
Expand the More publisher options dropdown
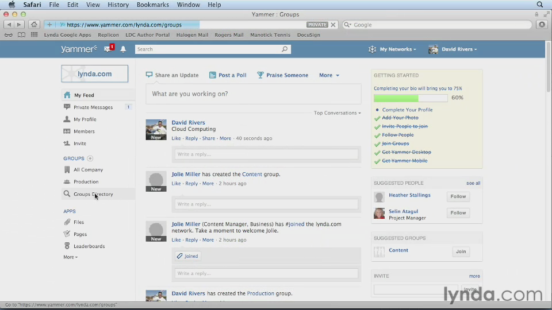(329, 75)
